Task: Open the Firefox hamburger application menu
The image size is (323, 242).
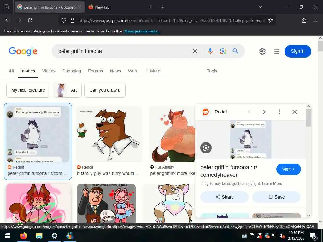Action: pos(315,20)
